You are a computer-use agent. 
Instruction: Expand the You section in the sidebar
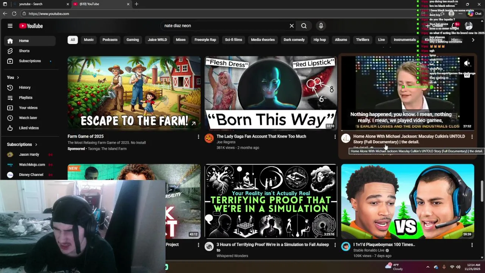pos(13,77)
